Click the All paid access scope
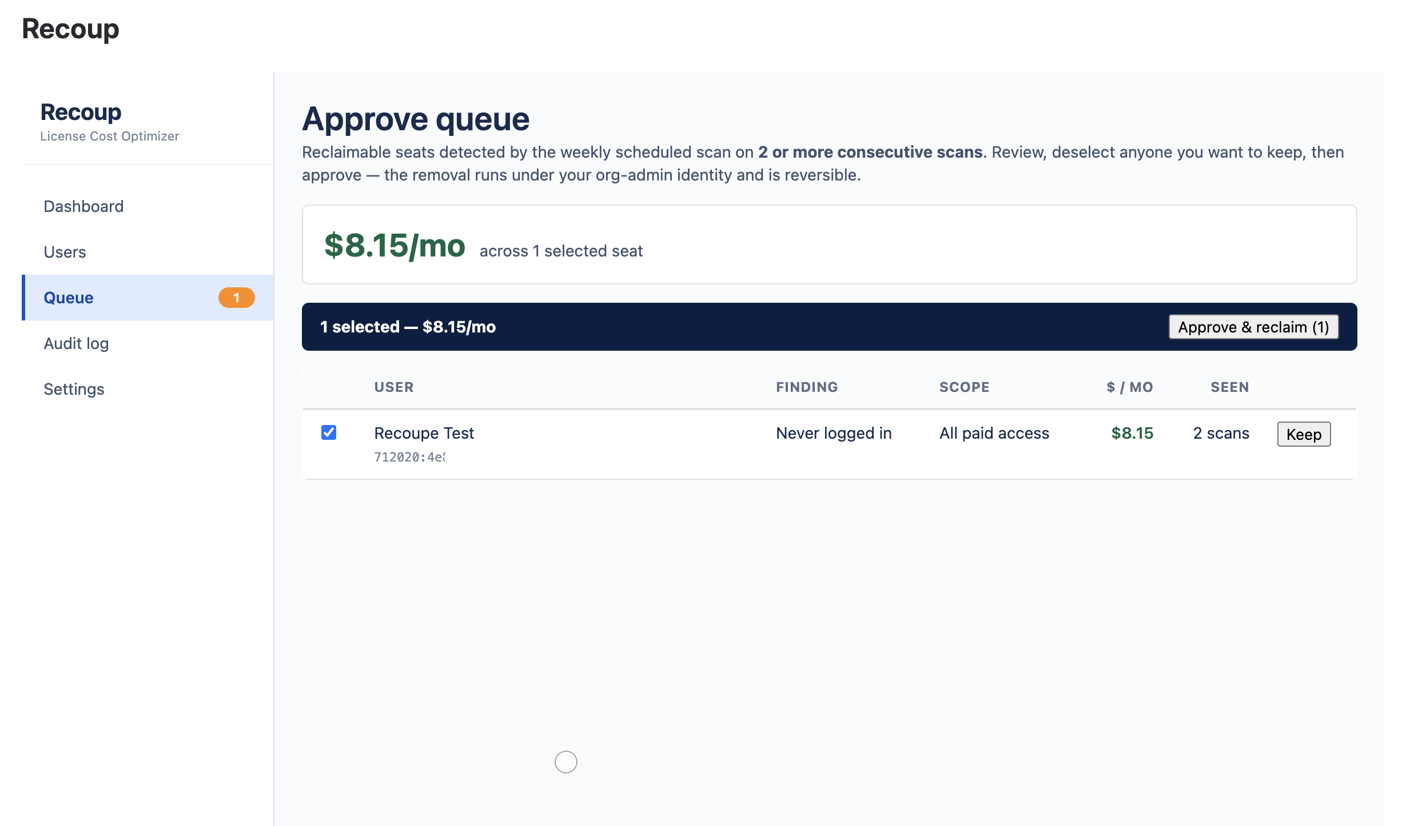 pyautogui.click(x=994, y=433)
